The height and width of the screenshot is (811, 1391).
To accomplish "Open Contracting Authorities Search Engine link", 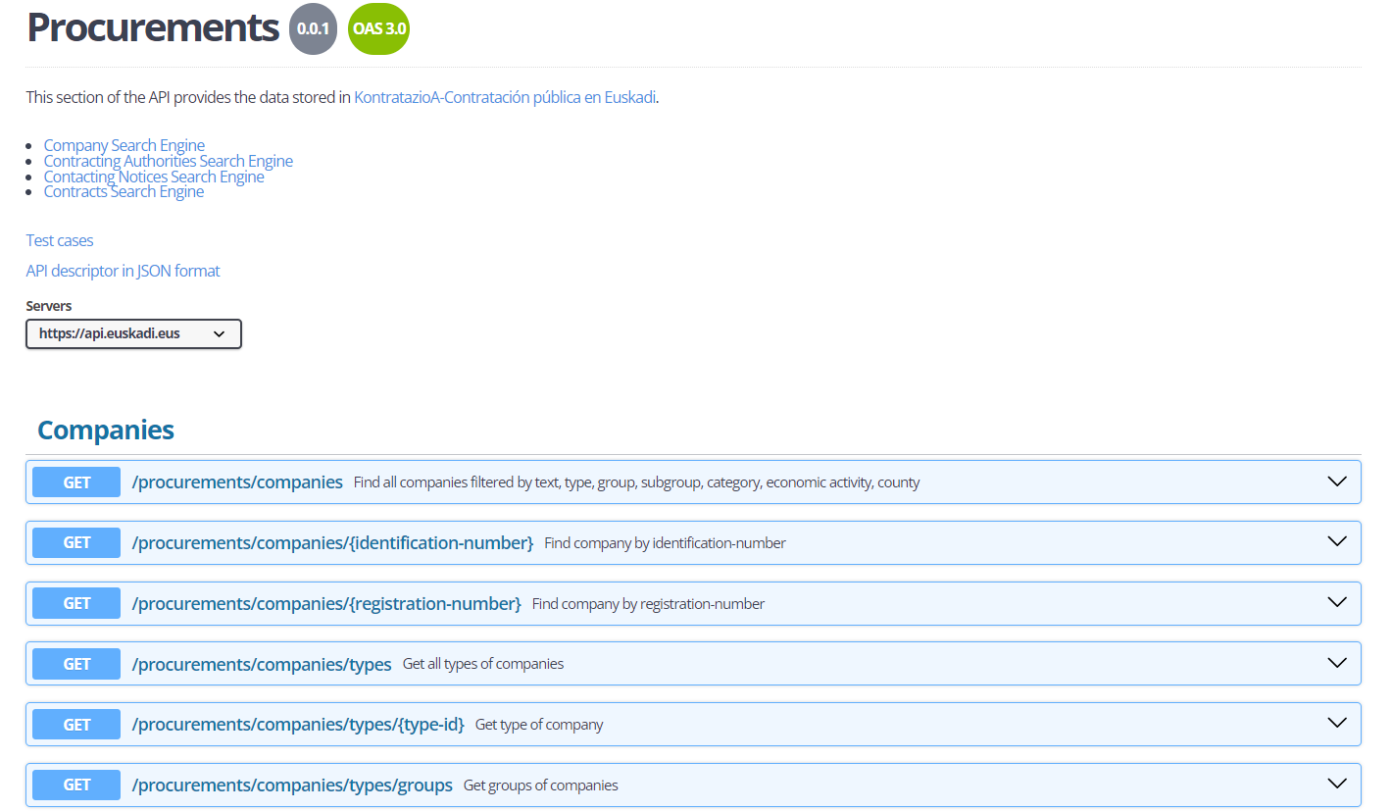I will [169, 161].
